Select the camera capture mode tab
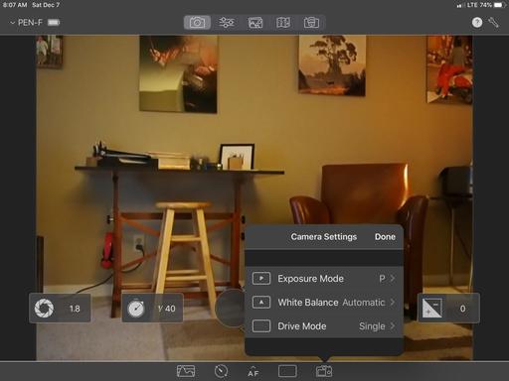509x381 pixels. 197,23
